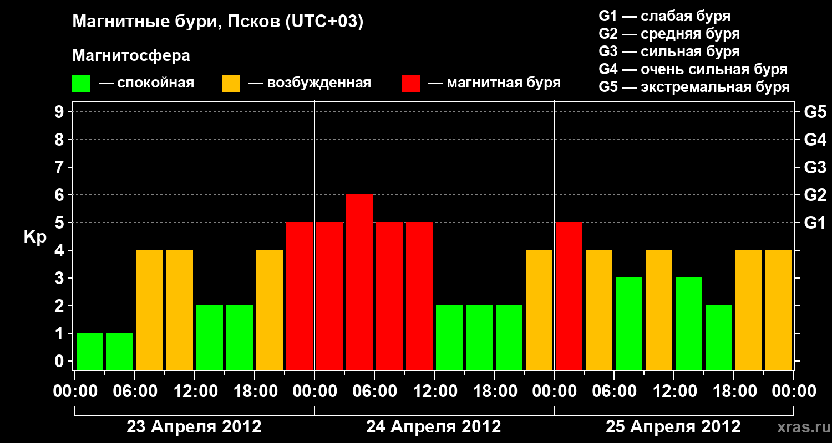Click the "9" value on the Kp axis
This screenshot has height=443, width=832.
(x=60, y=112)
